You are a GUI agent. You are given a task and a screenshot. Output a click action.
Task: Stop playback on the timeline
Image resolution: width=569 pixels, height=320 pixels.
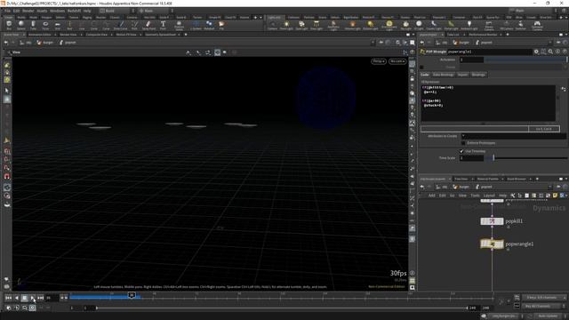click(x=24, y=298)
